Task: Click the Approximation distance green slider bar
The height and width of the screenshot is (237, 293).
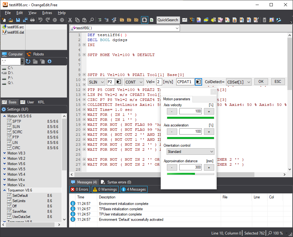Action: pyautogui.click(x=190, y=174)
